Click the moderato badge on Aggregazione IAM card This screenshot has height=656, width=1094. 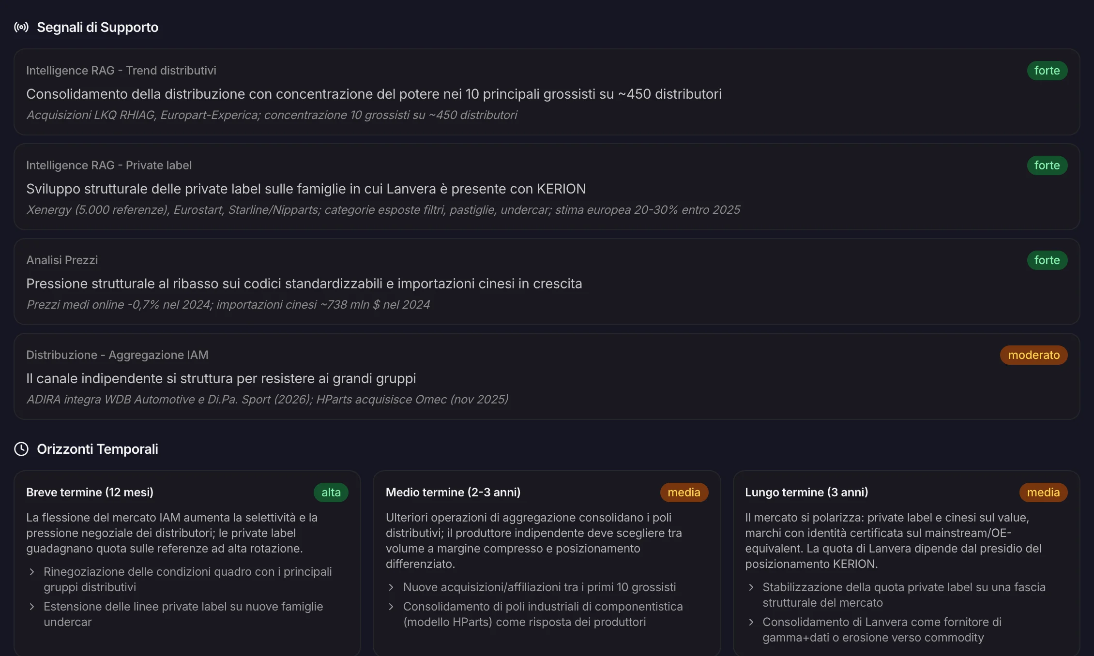tap(1033, 355)
